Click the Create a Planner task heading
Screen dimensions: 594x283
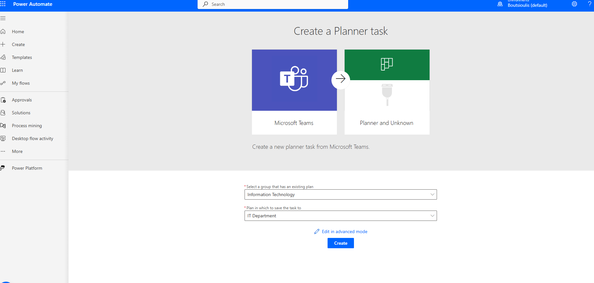click(341, 31)
